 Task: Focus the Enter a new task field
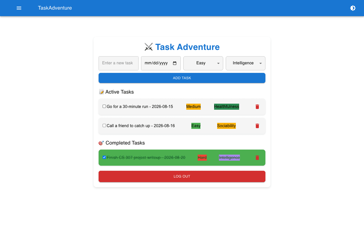(119, 63)
